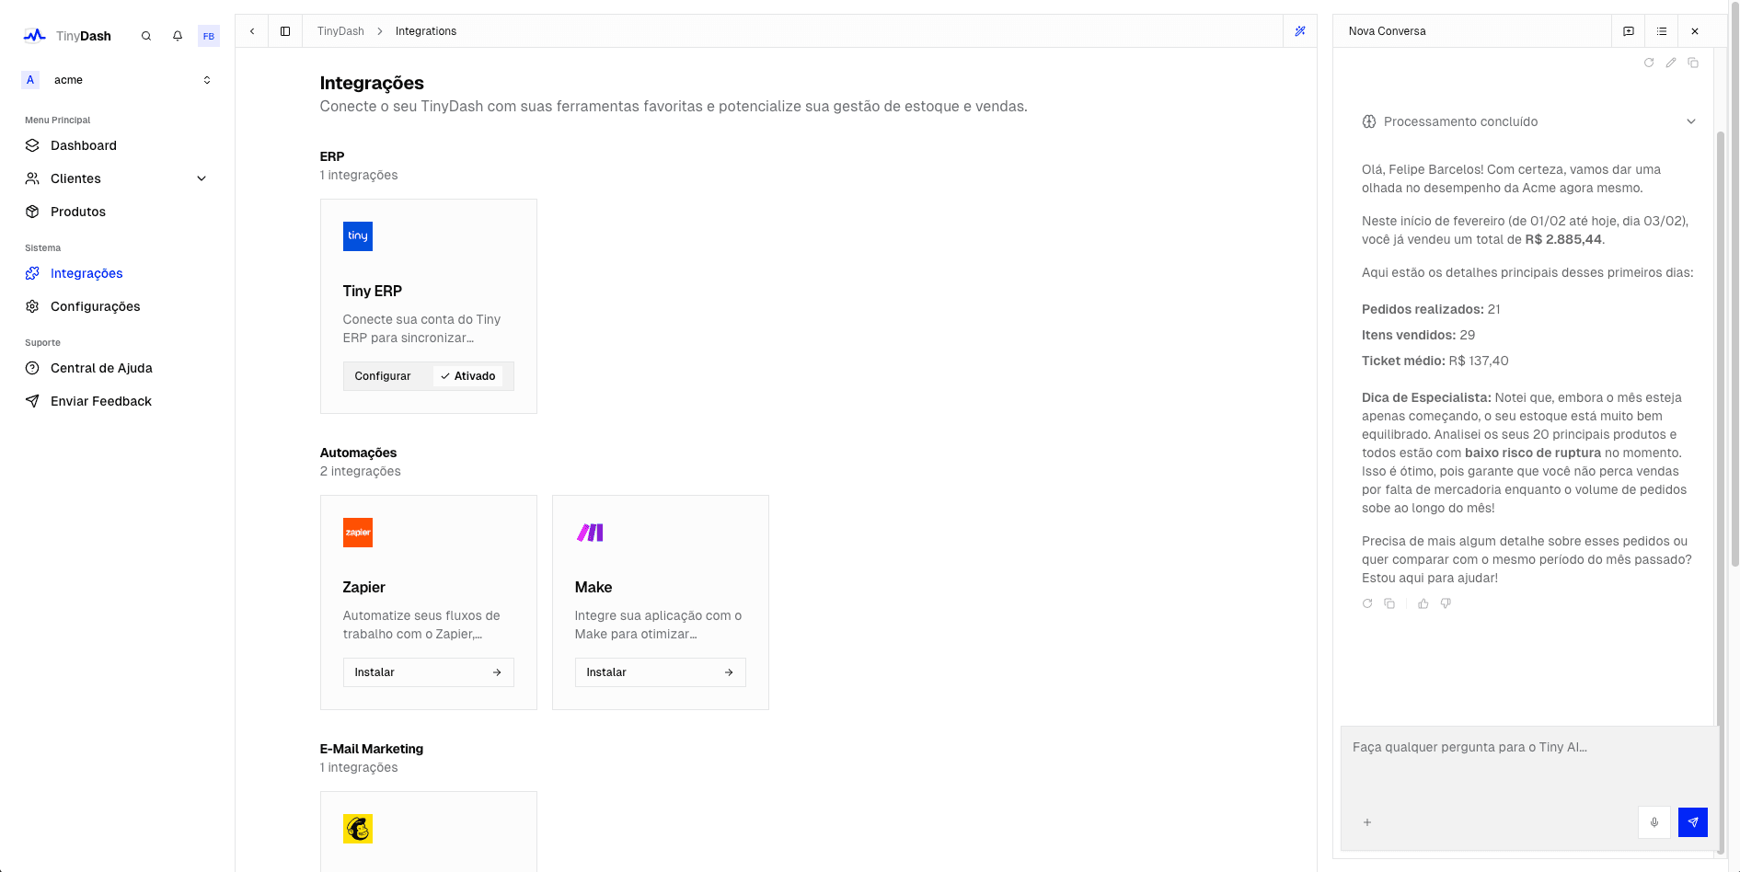Click the Tiny ERP card title
Image resolution: width=1740 pixels, height=872 pixels.
click(373, 291)
